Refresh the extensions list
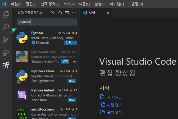 (x=60, y=13)
